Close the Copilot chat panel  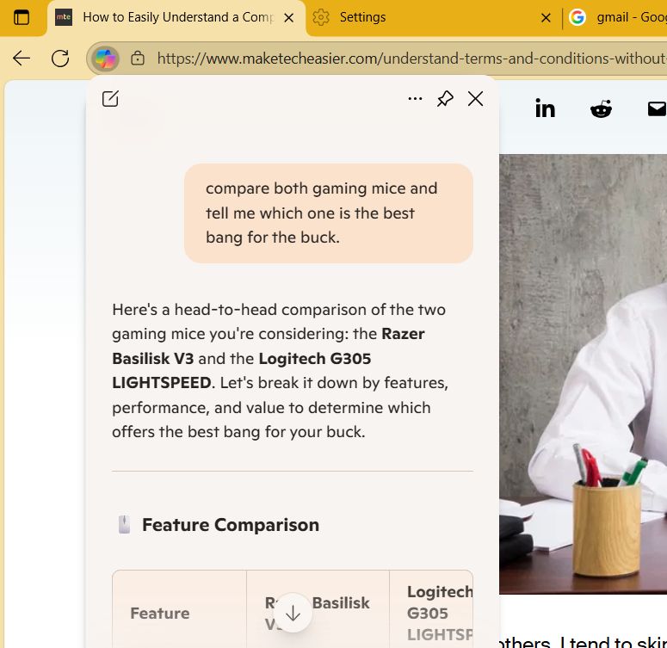point(475,99)
